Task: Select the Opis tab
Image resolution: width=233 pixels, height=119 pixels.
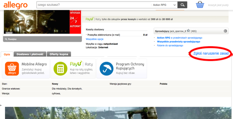Action: pos(7,54)
